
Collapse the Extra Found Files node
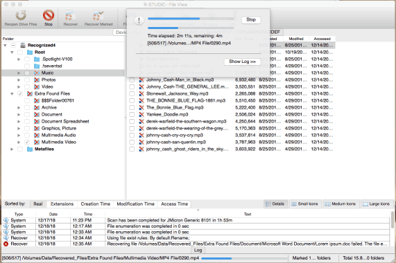[12, 93]
